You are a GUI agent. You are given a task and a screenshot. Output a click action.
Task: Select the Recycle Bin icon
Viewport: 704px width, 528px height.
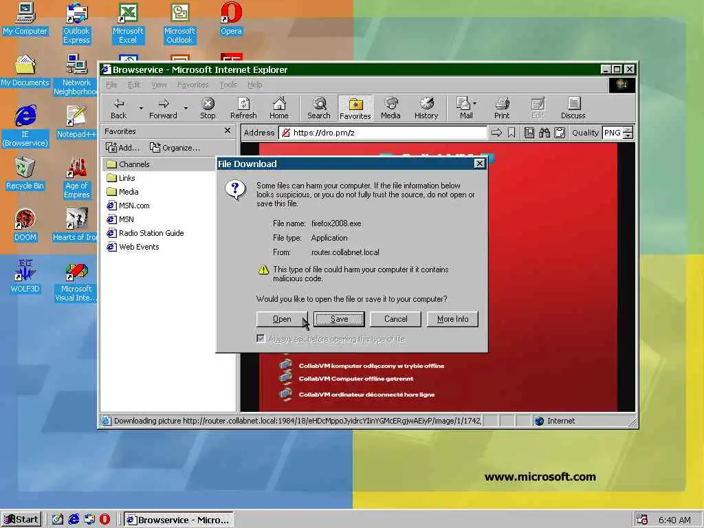(x=25, y=173)
